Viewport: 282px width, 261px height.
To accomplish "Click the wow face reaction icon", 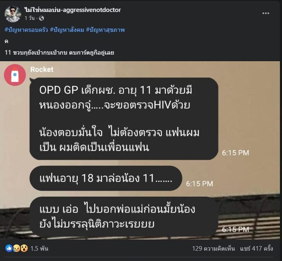I will coord(24,248).
